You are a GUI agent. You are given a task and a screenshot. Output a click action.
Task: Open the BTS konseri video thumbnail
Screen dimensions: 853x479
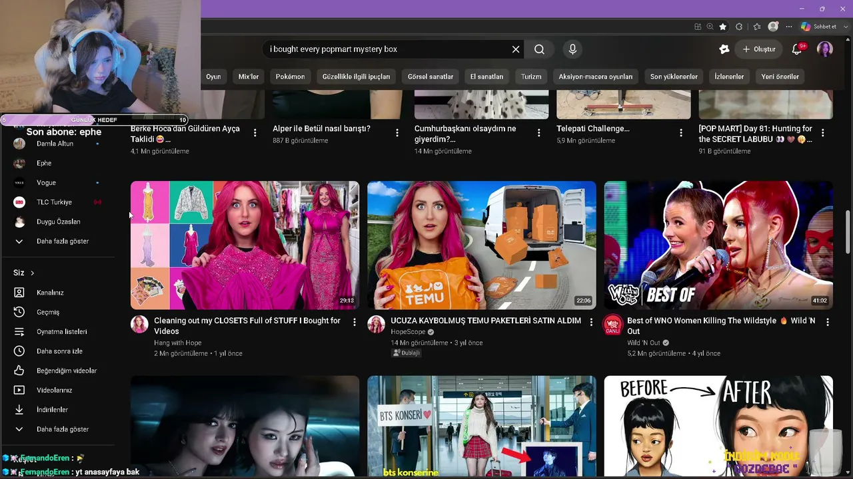click(x=482, y=426)
